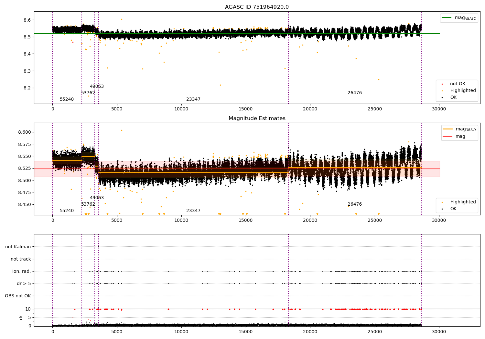The image size is (485, 339).
Task: Click the 30000 tick under bottom plot
Action: pyautogui.click(x=439, y=332)
